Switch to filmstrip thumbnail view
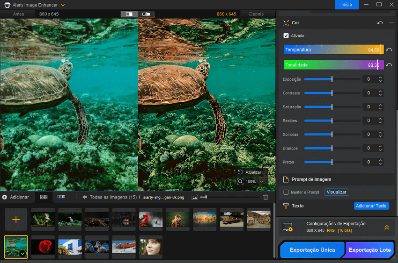This screenshot has width=398, height=263. point(61,197)
